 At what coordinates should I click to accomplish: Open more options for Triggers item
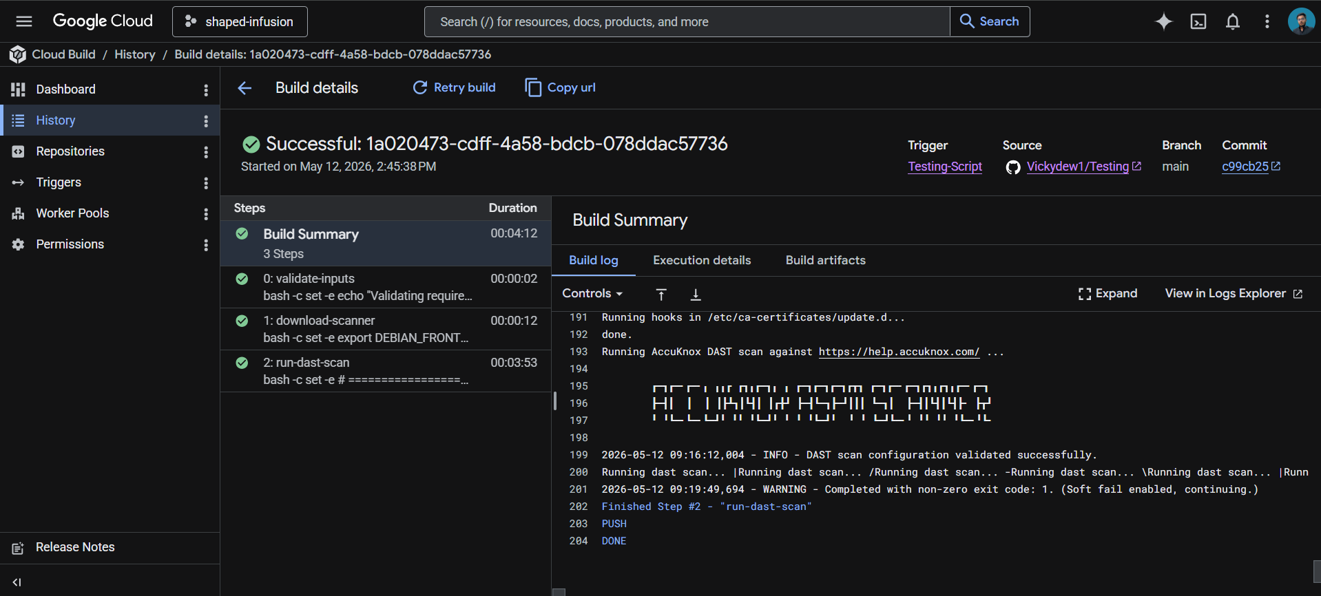point(206,183)
